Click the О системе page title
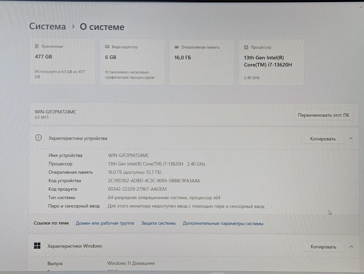This screenshot has width=364, height=274. click(102, 27)
